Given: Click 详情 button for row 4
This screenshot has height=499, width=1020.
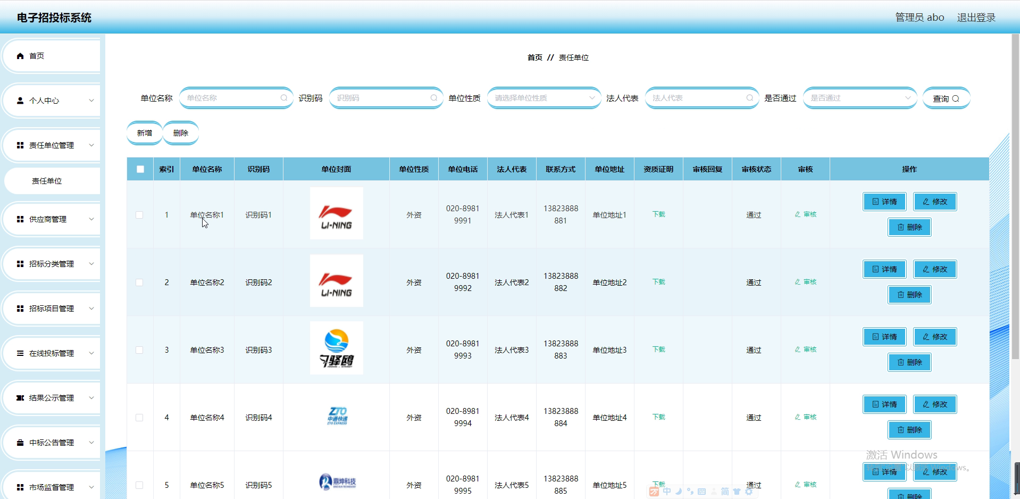Looking at the screenshot, I should [x=884, y=404].
